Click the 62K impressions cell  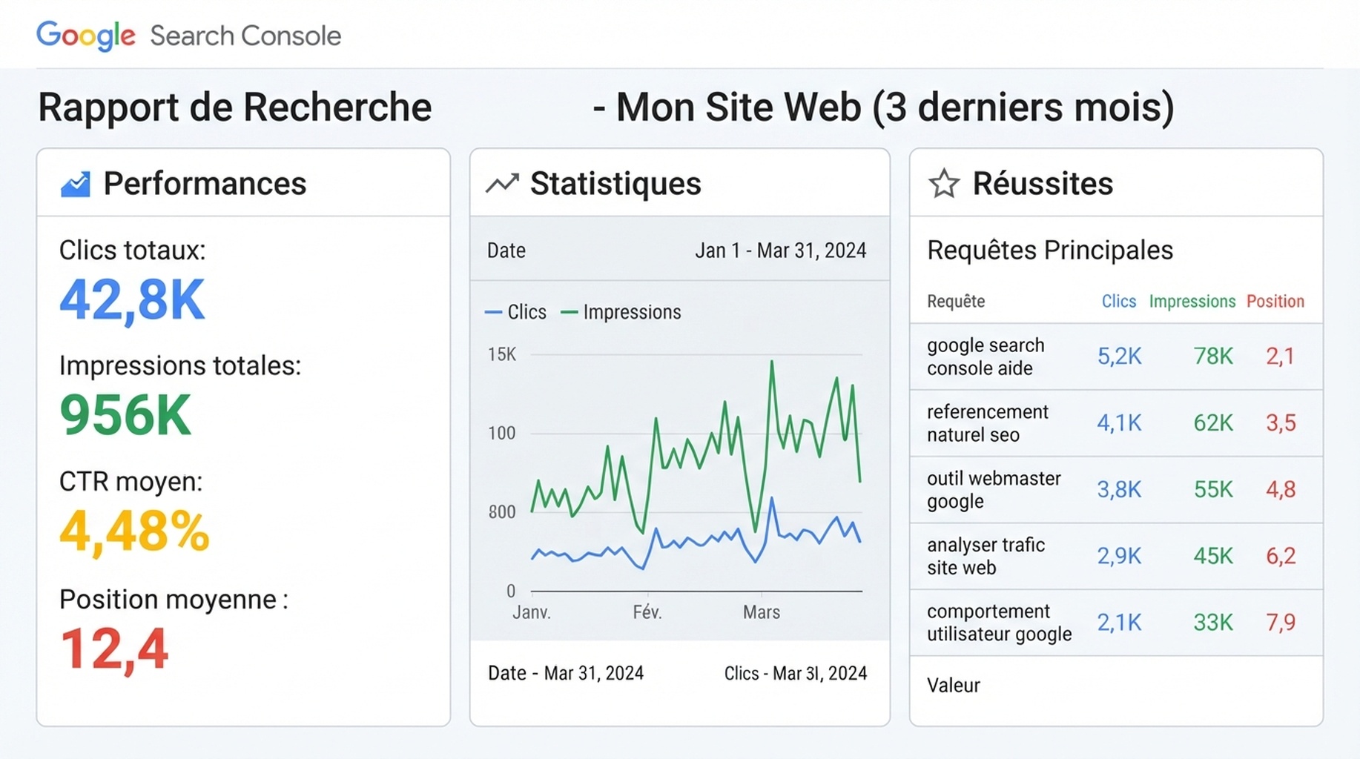coord(1213,423)
